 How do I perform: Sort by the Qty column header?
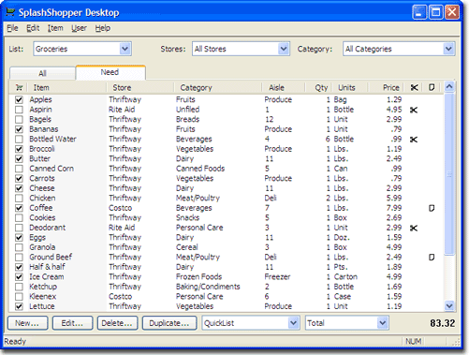tap(318, 88)
